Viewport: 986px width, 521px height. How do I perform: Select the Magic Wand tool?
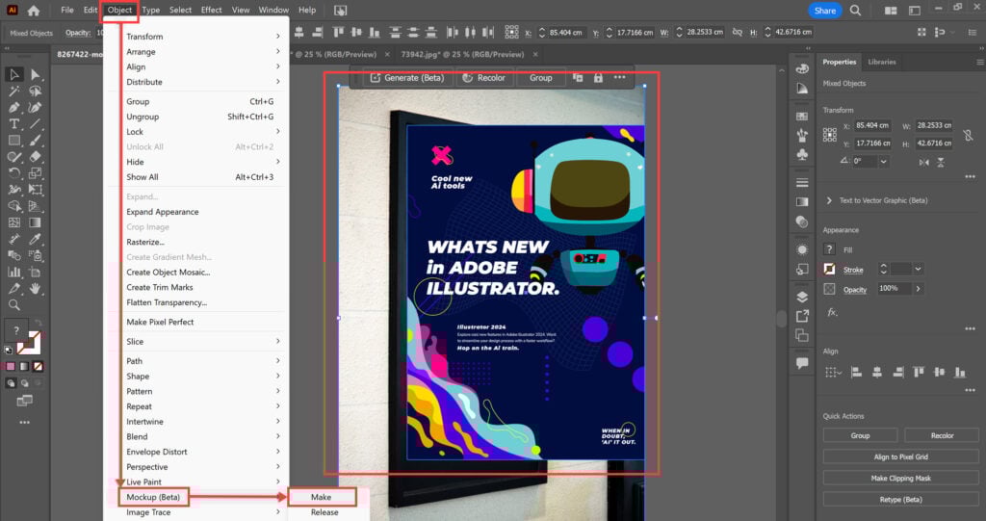[13, 91]
